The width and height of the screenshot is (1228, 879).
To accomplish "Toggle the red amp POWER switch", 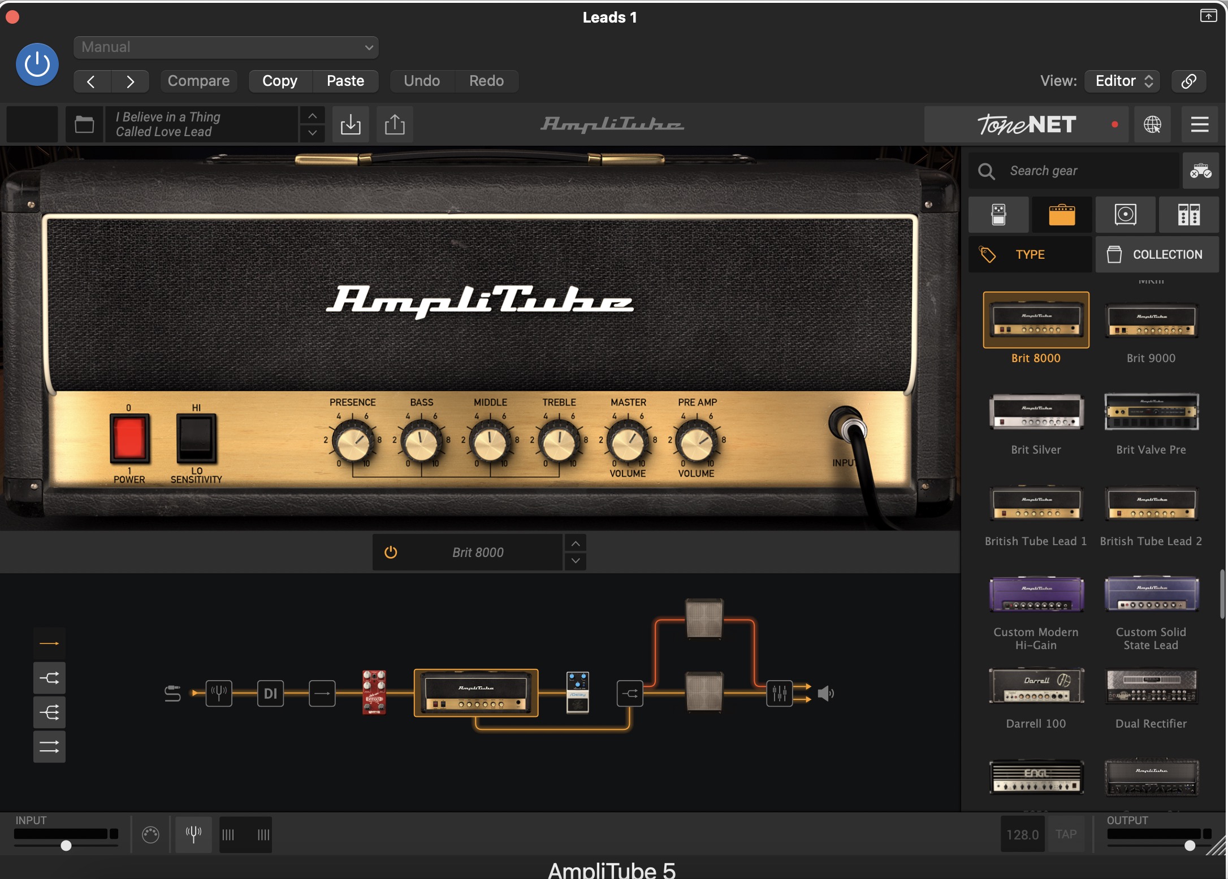I will coord(129,438).
